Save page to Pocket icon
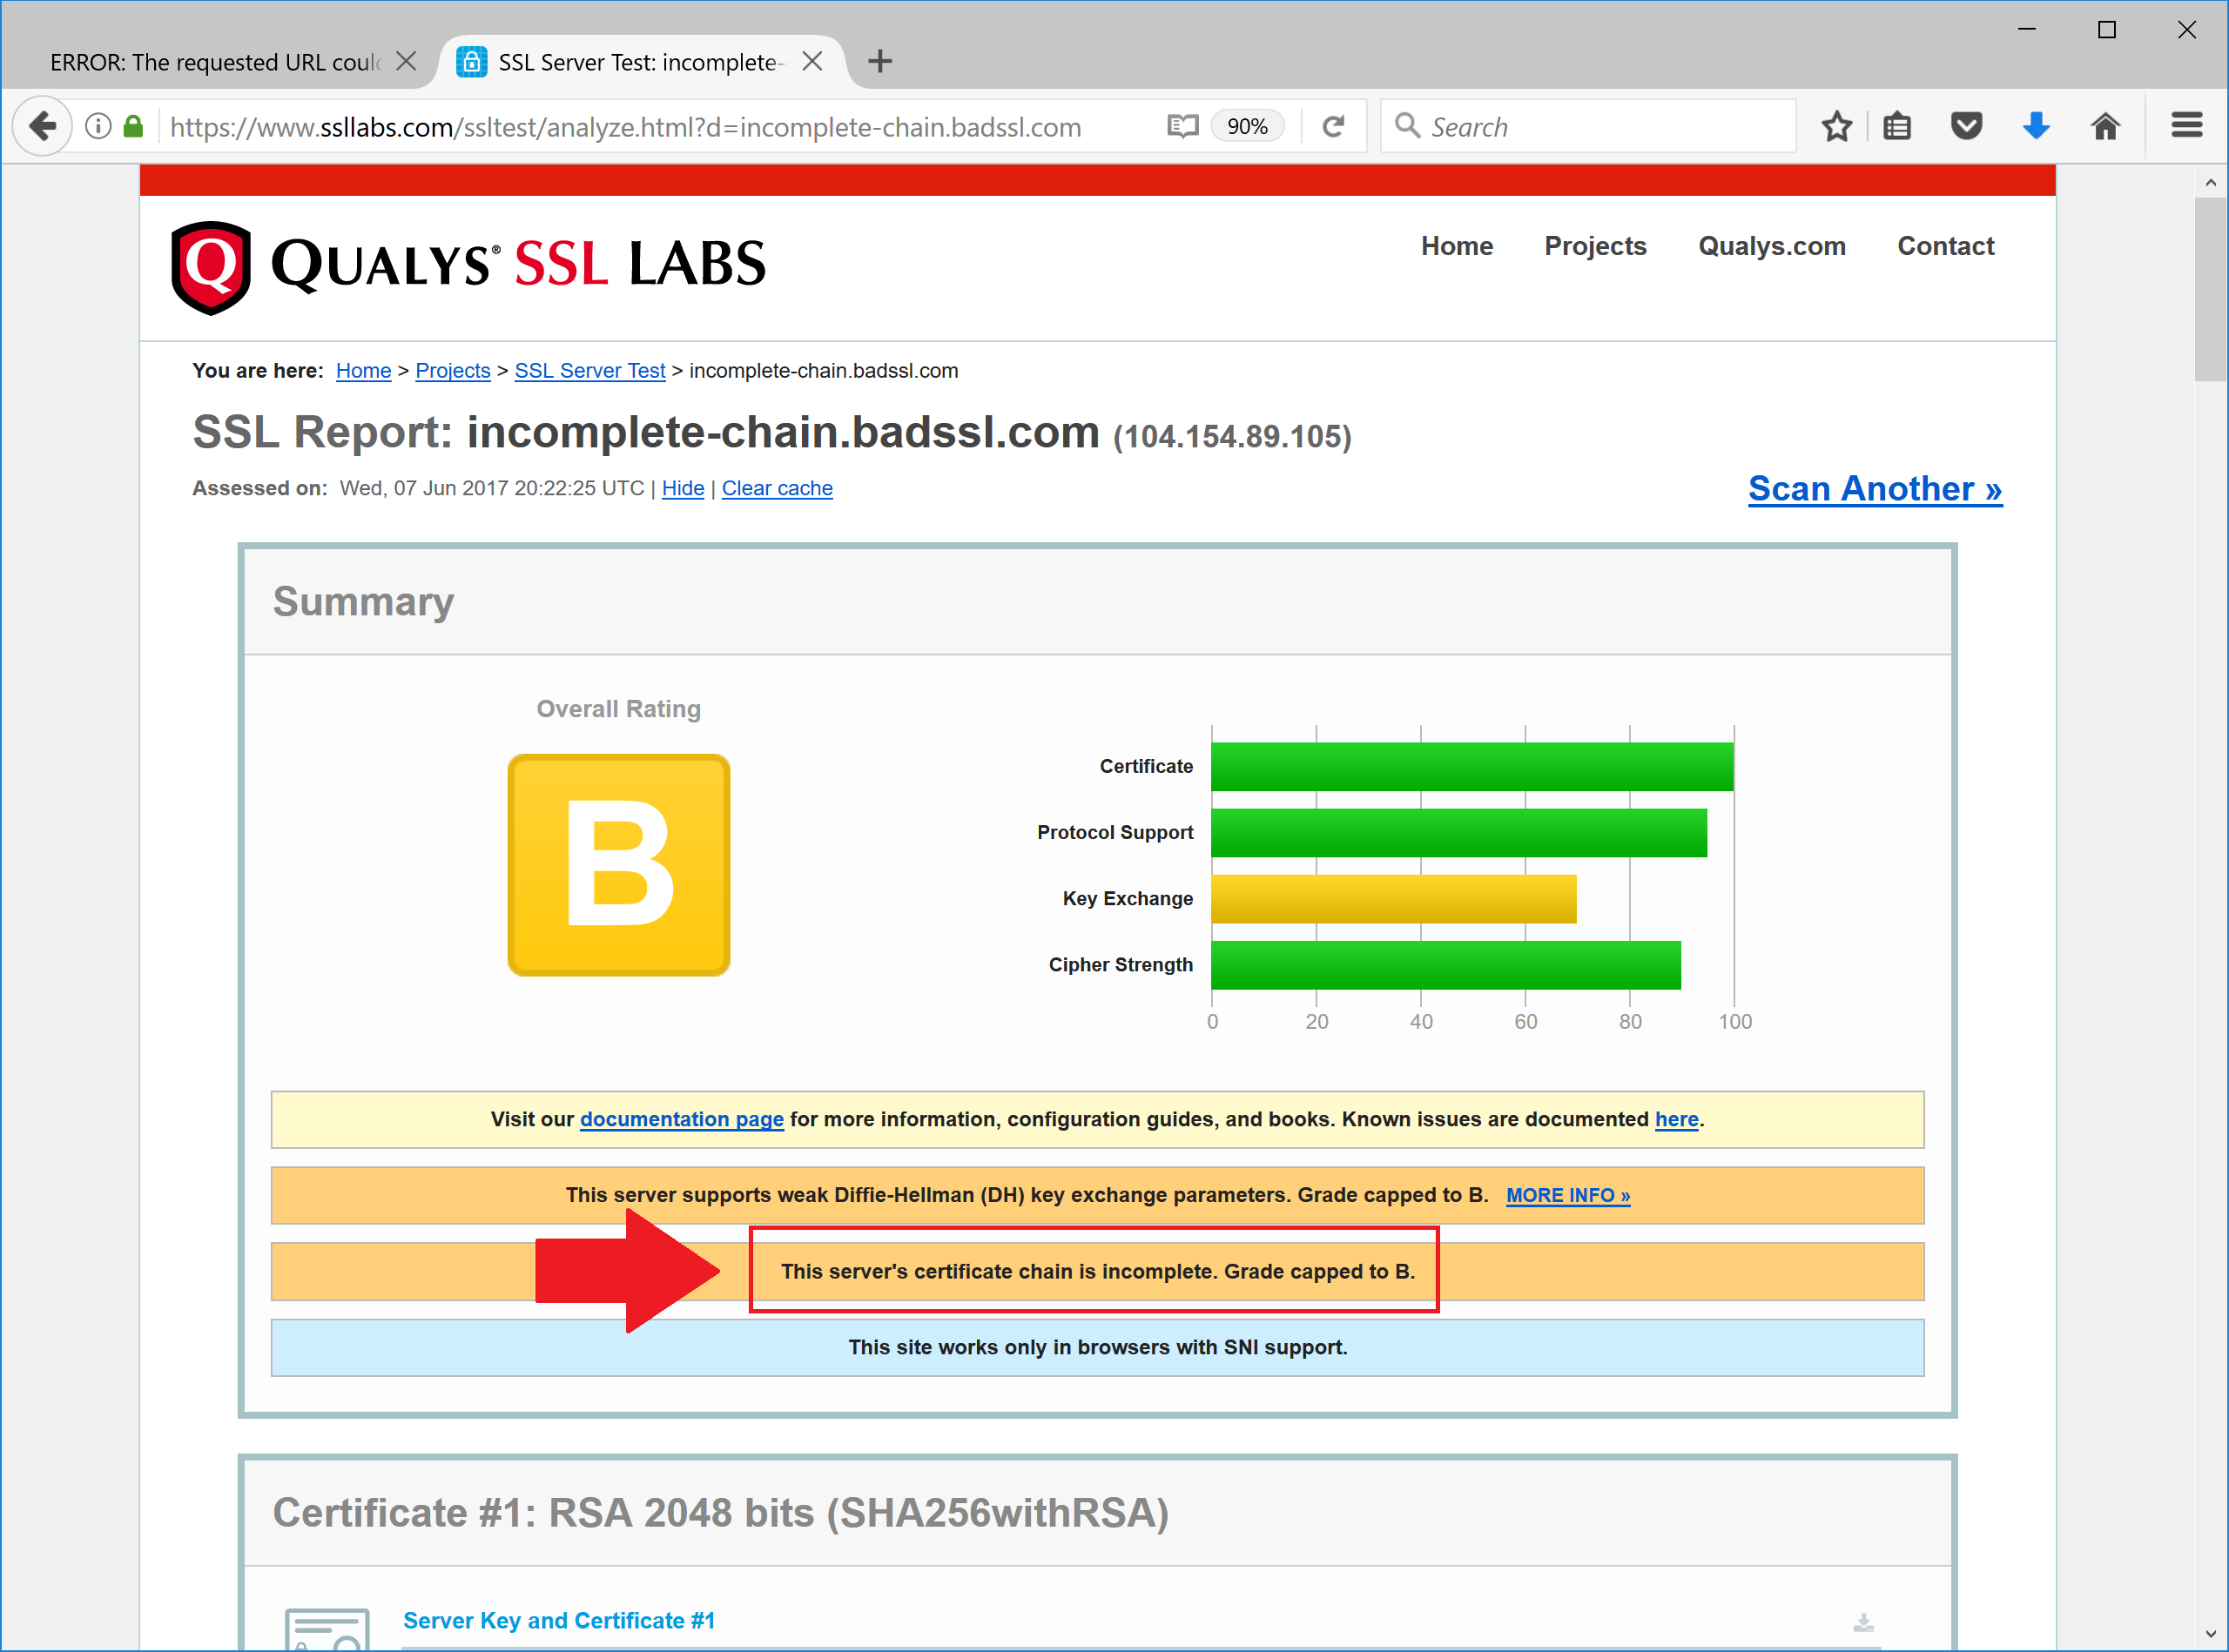Viewport: 2229px width, 1652px height. pyautogui.click(x=1967, y=126)
